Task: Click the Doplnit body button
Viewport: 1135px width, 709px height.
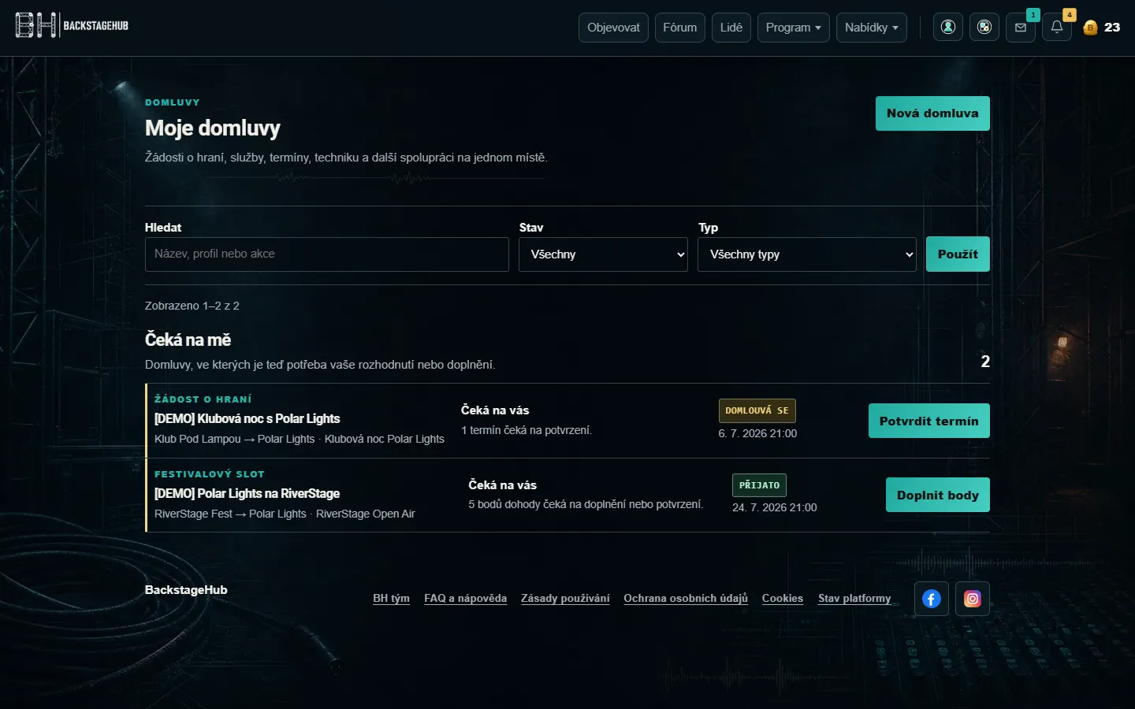Action: pos(938,495)
